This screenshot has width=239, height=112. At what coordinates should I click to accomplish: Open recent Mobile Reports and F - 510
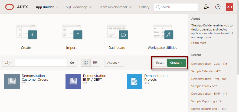pyautogui.click(x=209, y=109)
